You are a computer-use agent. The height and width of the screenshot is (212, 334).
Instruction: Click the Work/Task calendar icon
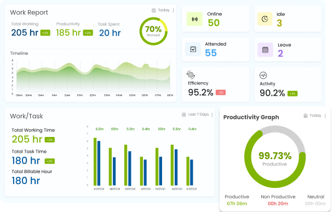coord(183,114)
